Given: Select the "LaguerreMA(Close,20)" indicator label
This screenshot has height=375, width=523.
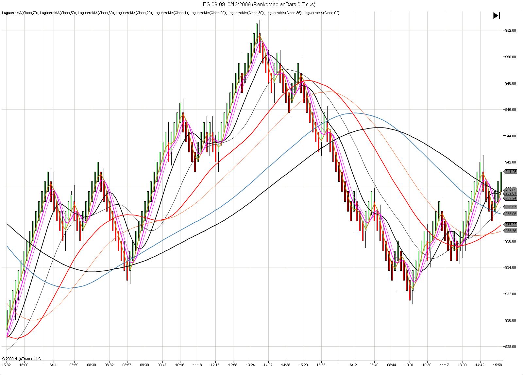Looking at the screenshot, I should coord(134,13).
